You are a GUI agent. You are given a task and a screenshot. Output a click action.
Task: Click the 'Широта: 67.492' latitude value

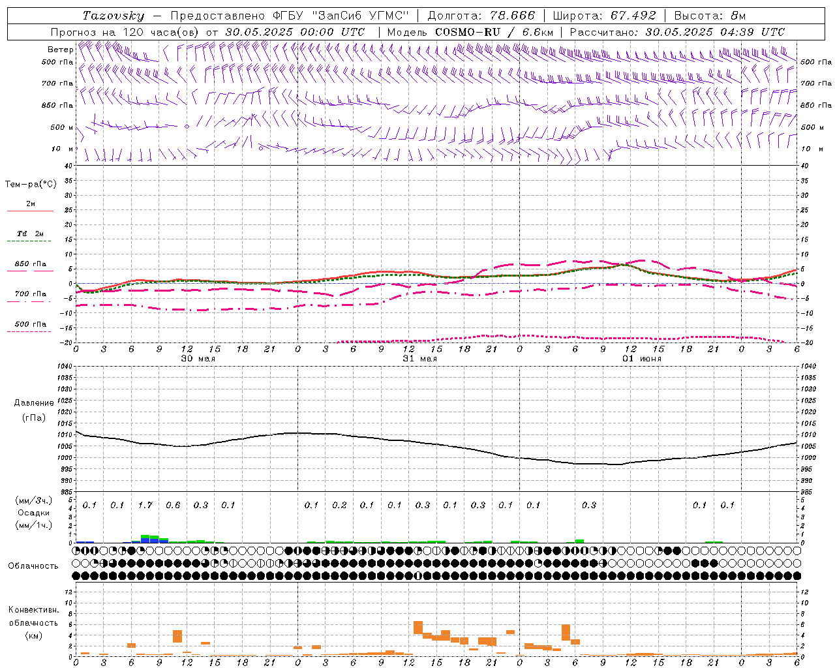(x=605, y=16)
